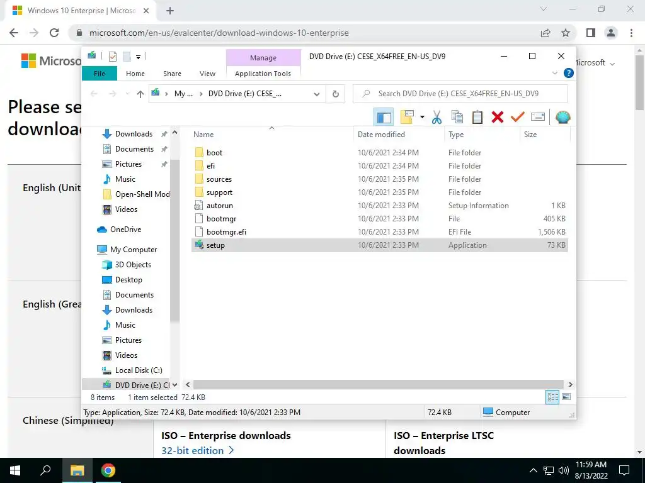Click the volume speaker tray icon
Screen dimensions: 645x483
(x=564, y=470)
